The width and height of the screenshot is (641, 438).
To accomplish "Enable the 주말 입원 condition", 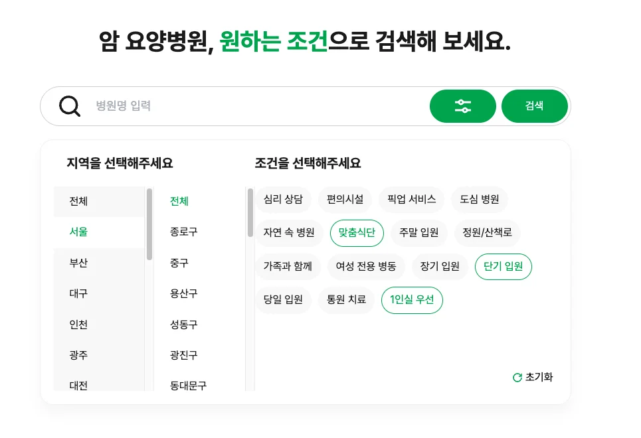I will (x=418, y=233).
